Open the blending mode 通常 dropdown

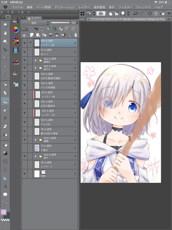35,23
